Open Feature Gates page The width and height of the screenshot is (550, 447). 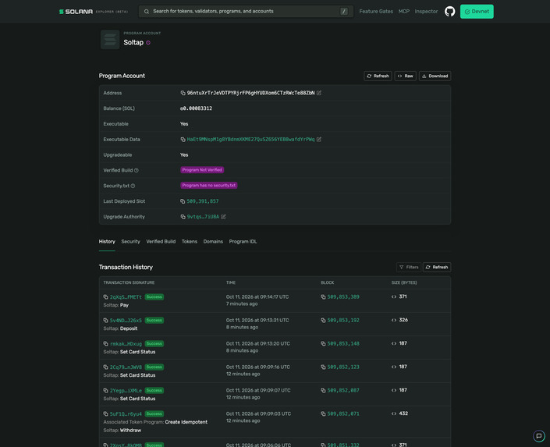point(376,12)
